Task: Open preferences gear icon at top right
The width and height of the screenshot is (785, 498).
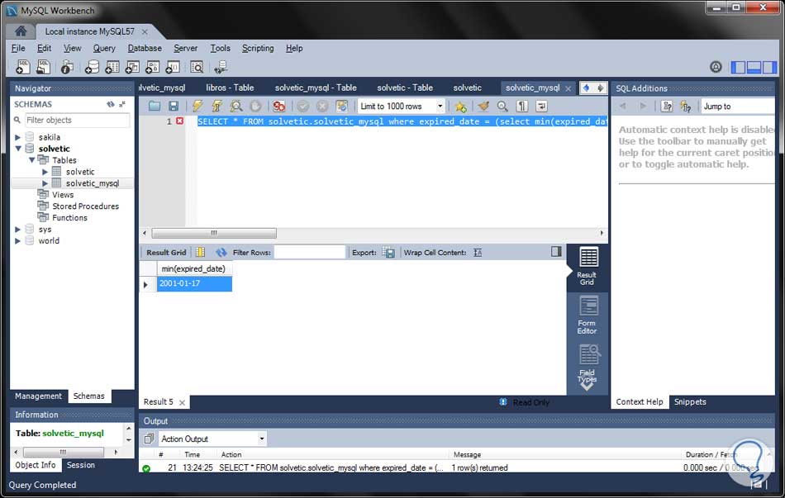Action: pos(716,67)
